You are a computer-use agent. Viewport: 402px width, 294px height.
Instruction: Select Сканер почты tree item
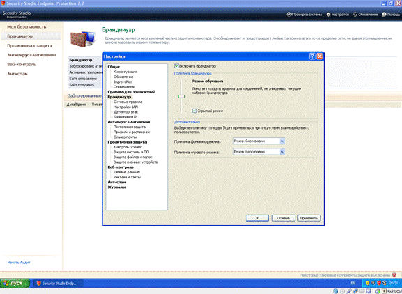click(125, 137)
